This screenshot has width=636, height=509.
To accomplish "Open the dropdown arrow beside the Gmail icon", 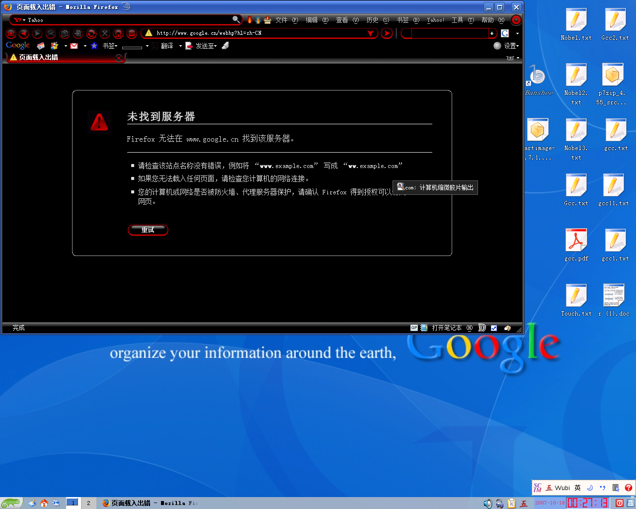I will [x=85, y=46].
